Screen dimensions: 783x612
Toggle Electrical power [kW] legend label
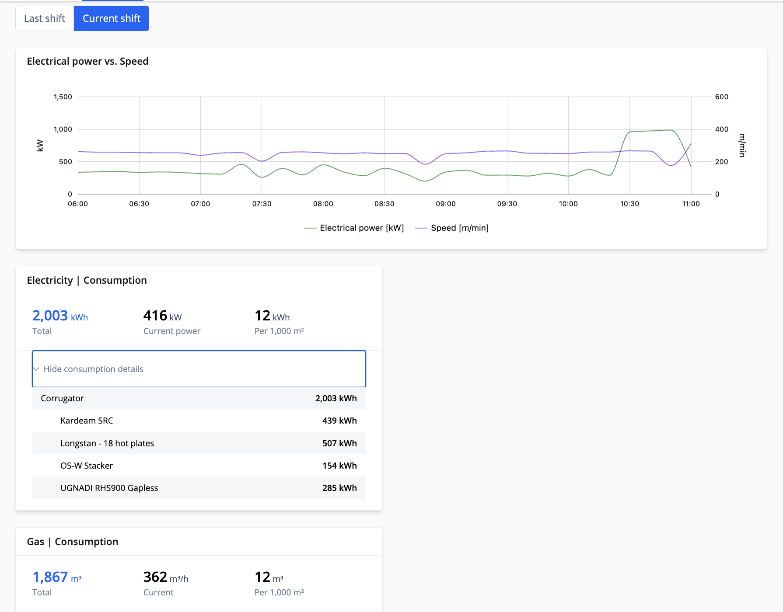[361, 228]
